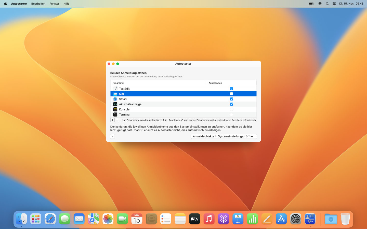
Task: Open the Apple menu
Action: 5,4
